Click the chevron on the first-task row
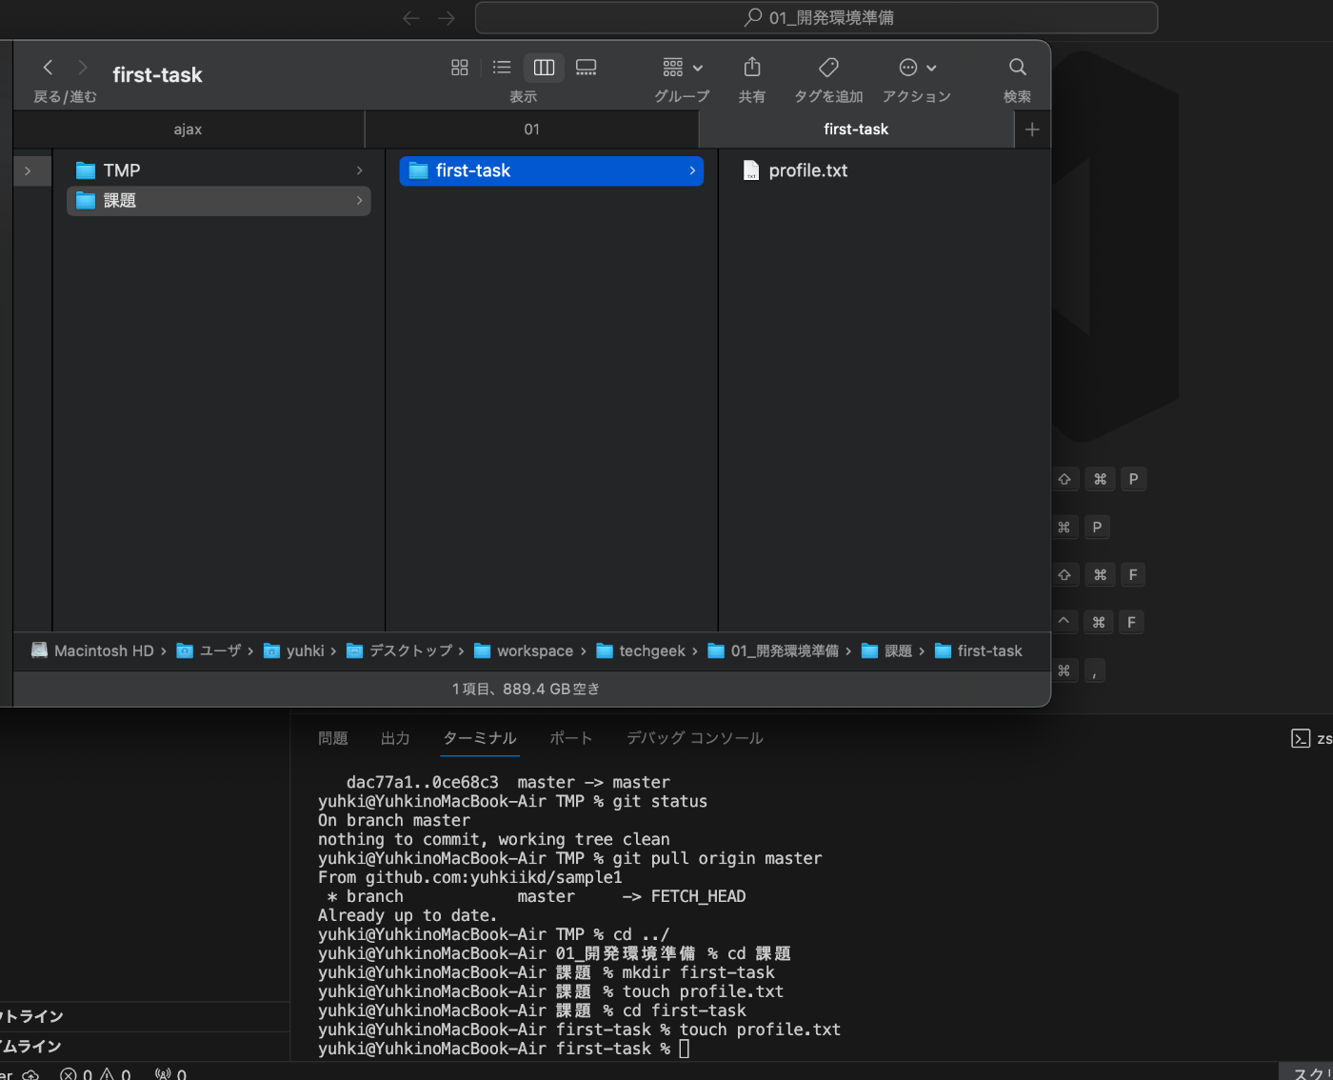Image resolution: width=1333 pixels, height=1080 pixels. (692, 170)
